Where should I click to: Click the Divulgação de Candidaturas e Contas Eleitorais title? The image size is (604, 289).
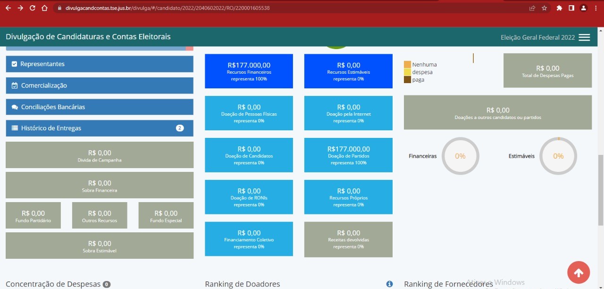click(x=88, y=37)
